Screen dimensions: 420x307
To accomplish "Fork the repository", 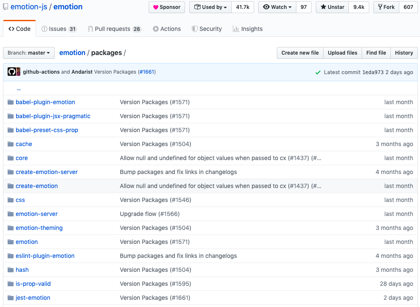I will 386,7.
